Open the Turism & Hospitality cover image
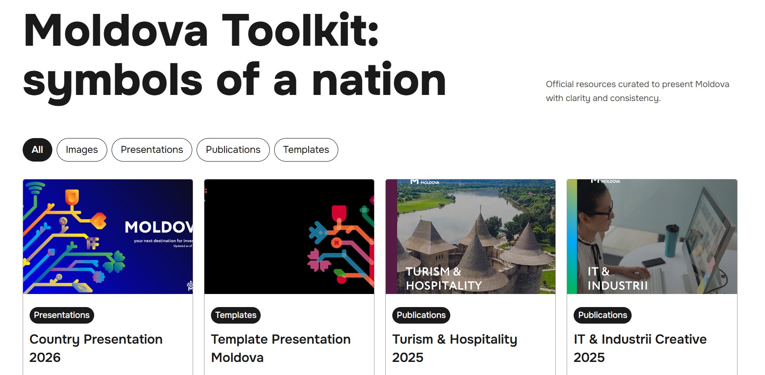Screen dimensions: 765x375 (x=470, y=236)
